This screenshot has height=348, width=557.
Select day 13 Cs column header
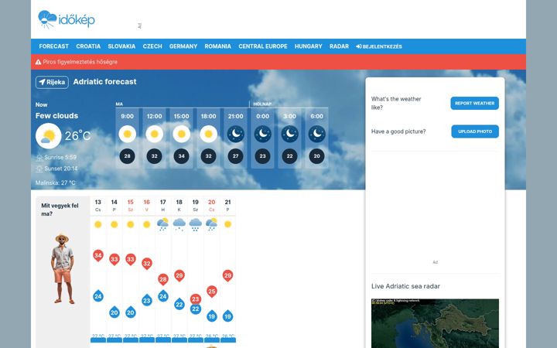click(x=98, y=206)
